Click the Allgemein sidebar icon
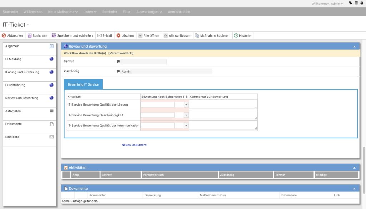 tap(51, 46)
